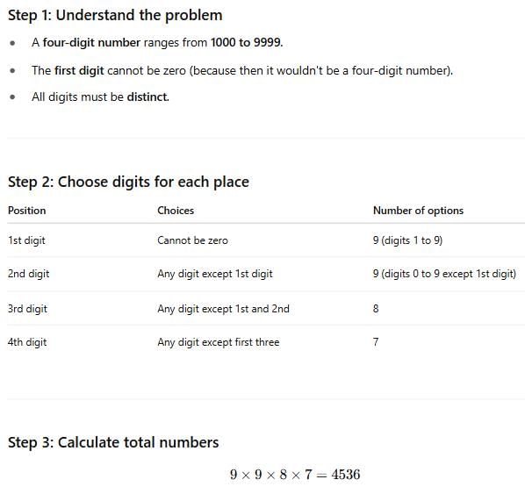
Task: Click 'Any digit except first three' cell
Action: (219, 342)
